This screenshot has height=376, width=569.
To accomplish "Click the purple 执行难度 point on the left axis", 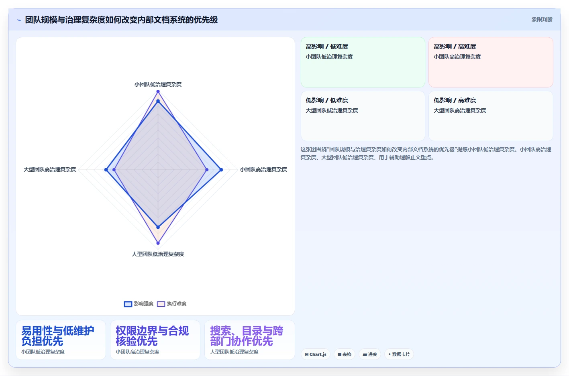I will (114, 170).
